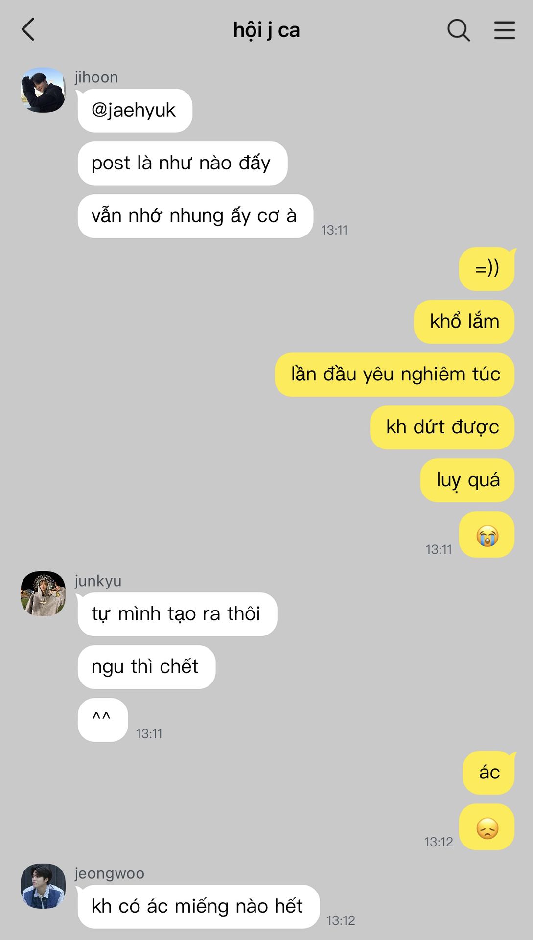Tap the '^^' message bubble
This screenshot has height=940, width=533.
tap(102, 720)
